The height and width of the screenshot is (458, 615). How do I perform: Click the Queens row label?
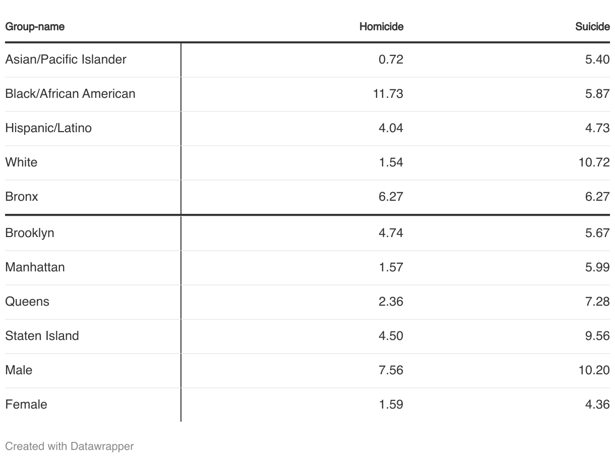click(27, 302)
